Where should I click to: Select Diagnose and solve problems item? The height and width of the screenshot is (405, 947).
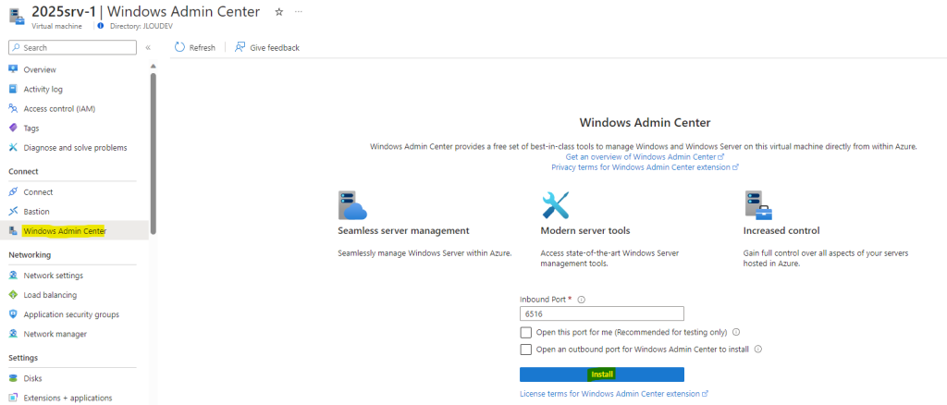pos(75,147)
